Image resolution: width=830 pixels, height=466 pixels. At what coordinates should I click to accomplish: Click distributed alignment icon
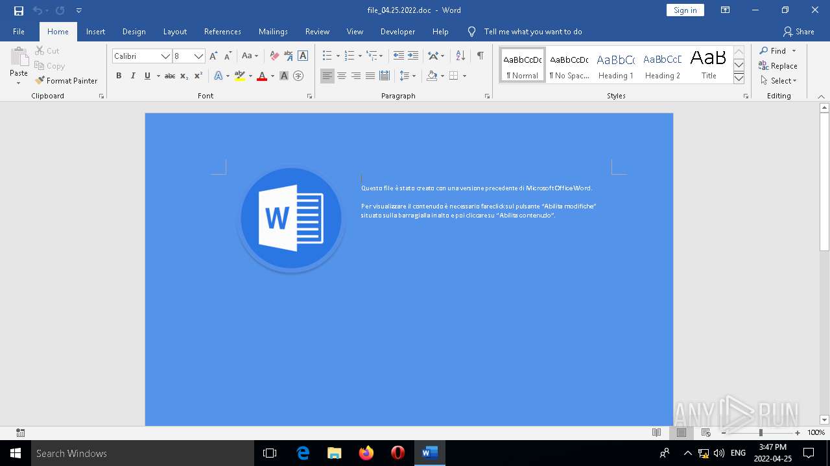click(x=385, y=76)
